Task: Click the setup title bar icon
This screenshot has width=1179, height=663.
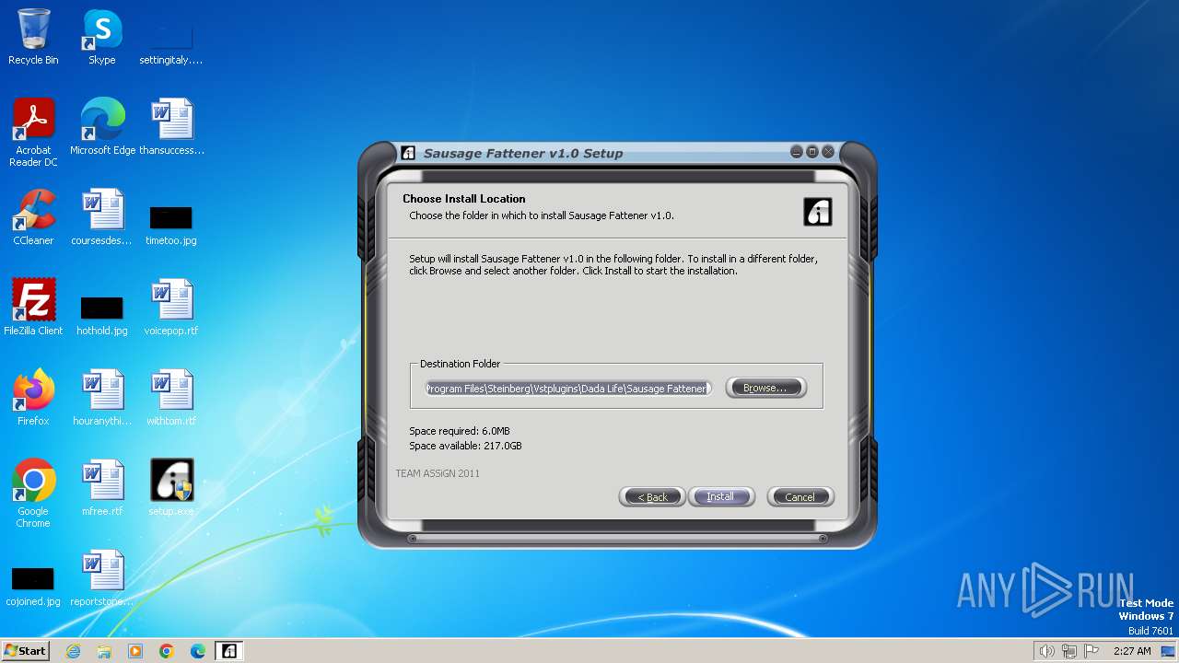Action: 408,153
